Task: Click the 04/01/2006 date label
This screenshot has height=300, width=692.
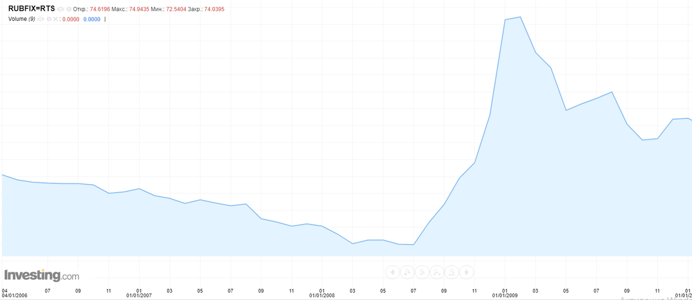Action: [14, 295]
